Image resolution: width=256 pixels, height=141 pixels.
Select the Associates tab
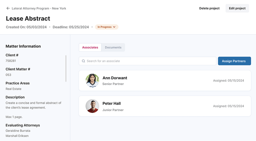(90, 47)
